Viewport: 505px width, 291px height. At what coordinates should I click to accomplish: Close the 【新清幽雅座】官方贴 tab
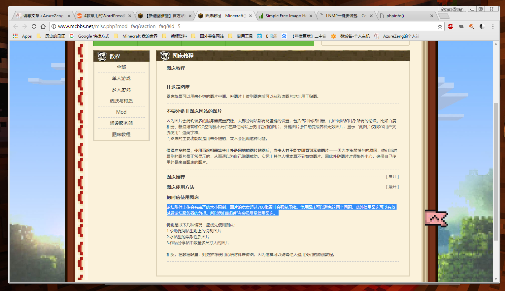coord(190,16)
